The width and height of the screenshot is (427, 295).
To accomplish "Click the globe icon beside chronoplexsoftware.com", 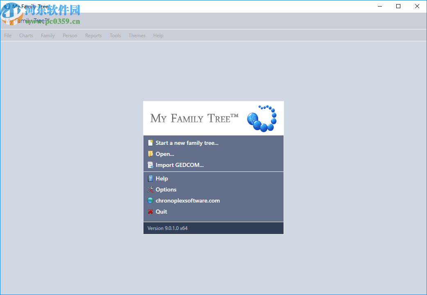I will (x=150, y=200).
